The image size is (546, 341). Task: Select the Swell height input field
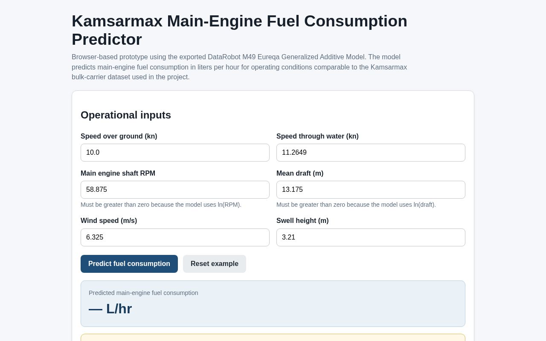click(371, 237)
